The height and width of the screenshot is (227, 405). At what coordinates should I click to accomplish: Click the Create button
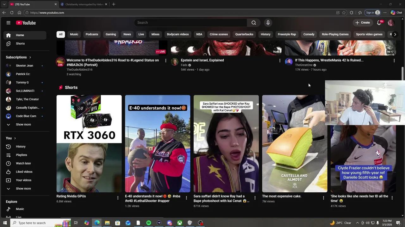coord(362,23)
